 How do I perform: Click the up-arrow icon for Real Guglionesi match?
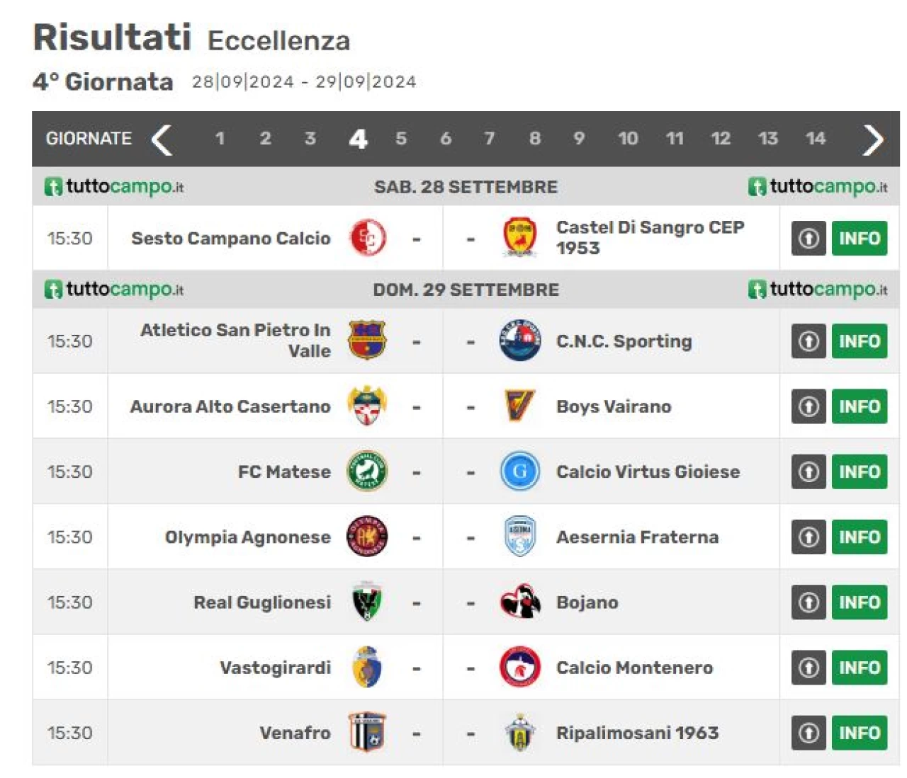tap(809, 602)
